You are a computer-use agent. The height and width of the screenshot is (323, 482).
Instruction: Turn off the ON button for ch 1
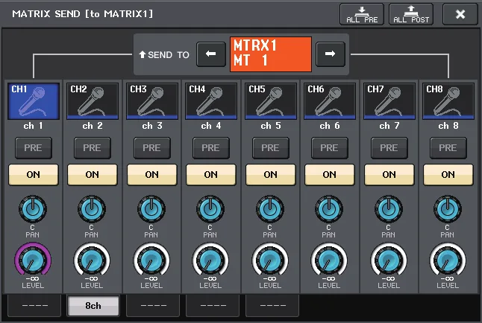coord(33,175)
